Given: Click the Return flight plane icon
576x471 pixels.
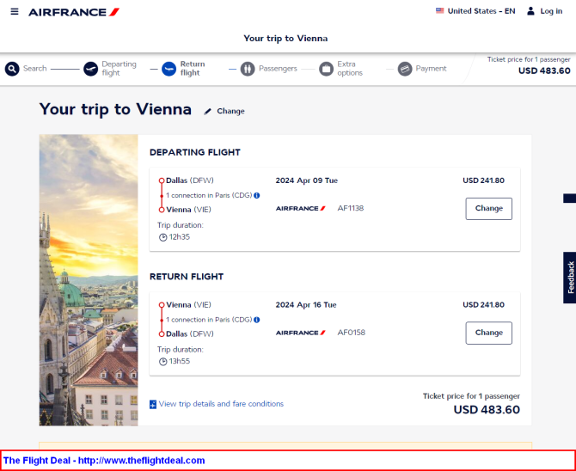Looking at the screenshot, I should [x=169, y=69].
